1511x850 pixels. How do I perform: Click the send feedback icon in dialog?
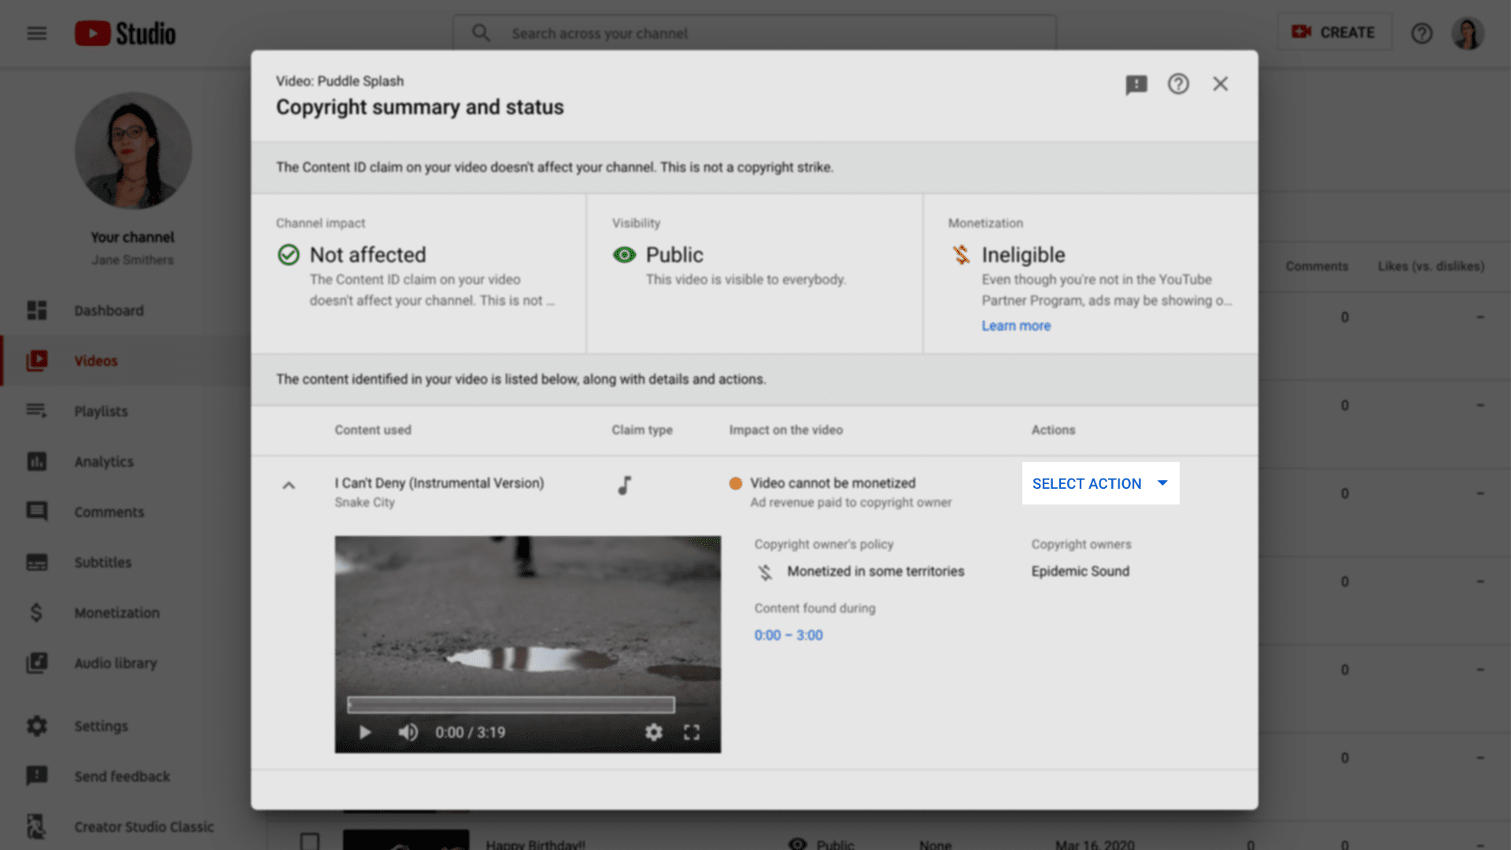tap(1136, 84)
